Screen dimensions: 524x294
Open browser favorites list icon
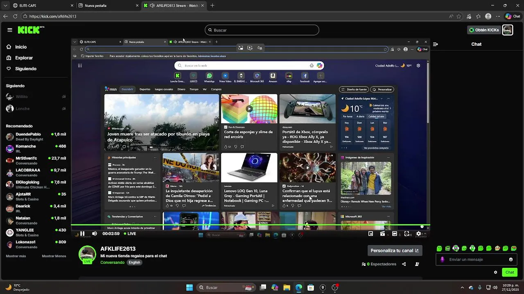coord(479,16)
